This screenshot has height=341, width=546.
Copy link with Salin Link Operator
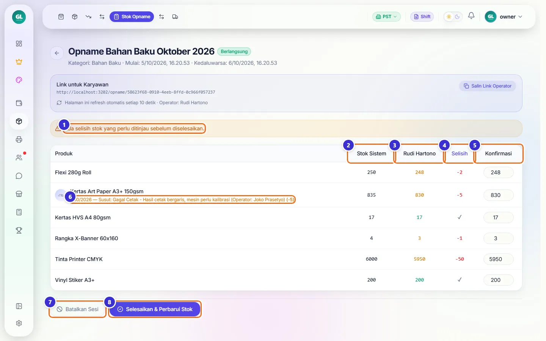pos(488,86)
